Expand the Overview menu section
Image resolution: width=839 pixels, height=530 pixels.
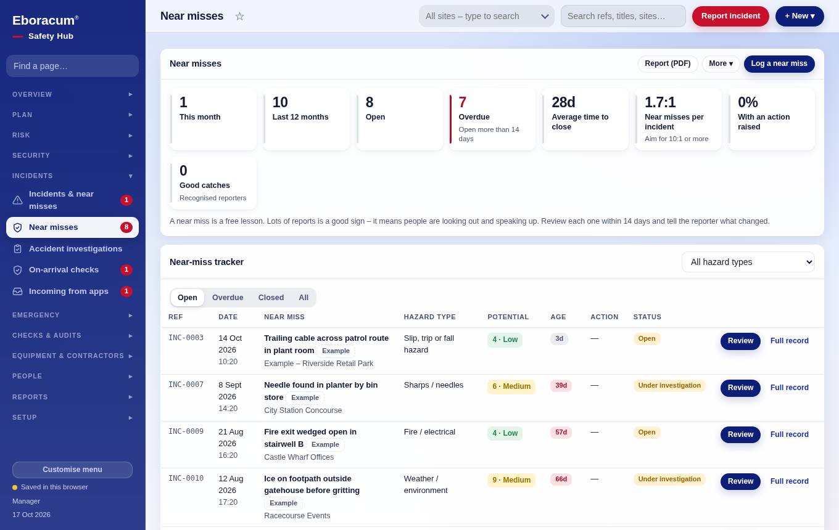[x=72, y=94]
